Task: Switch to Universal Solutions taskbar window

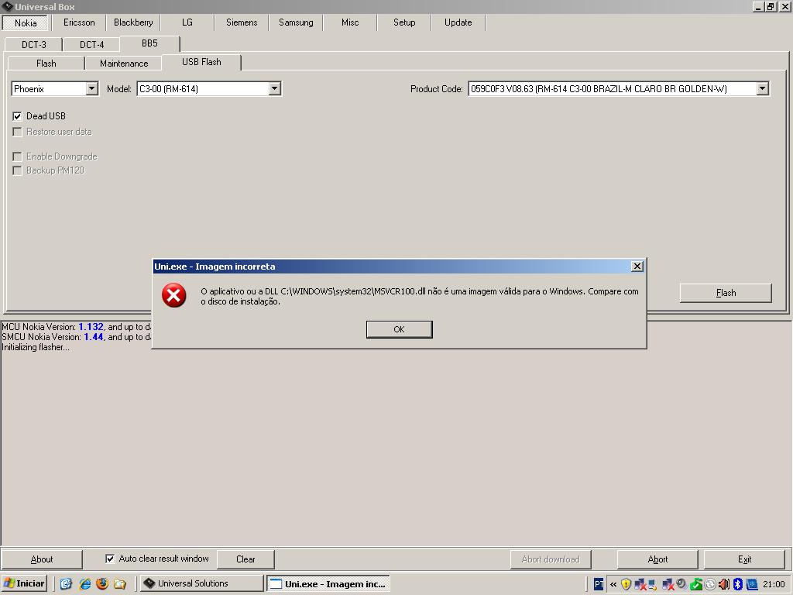Action: point(201,583)
